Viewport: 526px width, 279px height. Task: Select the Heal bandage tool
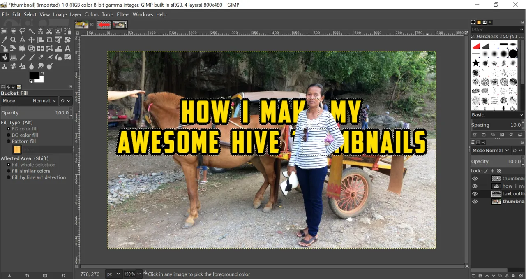(x=14, y=66)
